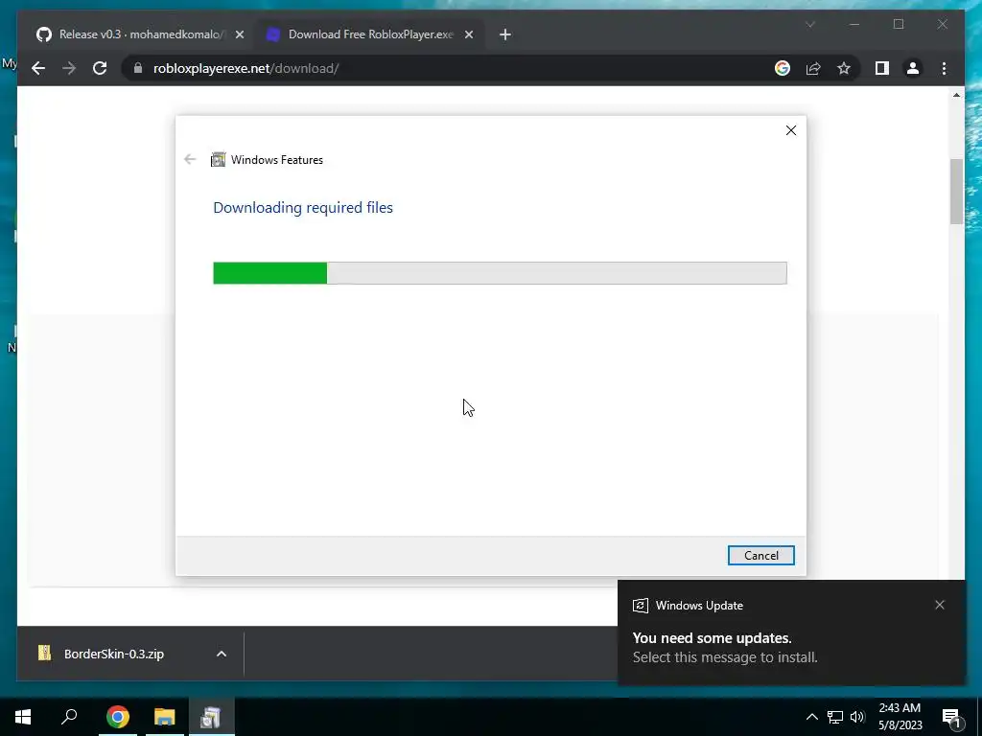Click the Chrome taskbar icon
Viewport: 982px width, 736px height.
coord(118,717)
